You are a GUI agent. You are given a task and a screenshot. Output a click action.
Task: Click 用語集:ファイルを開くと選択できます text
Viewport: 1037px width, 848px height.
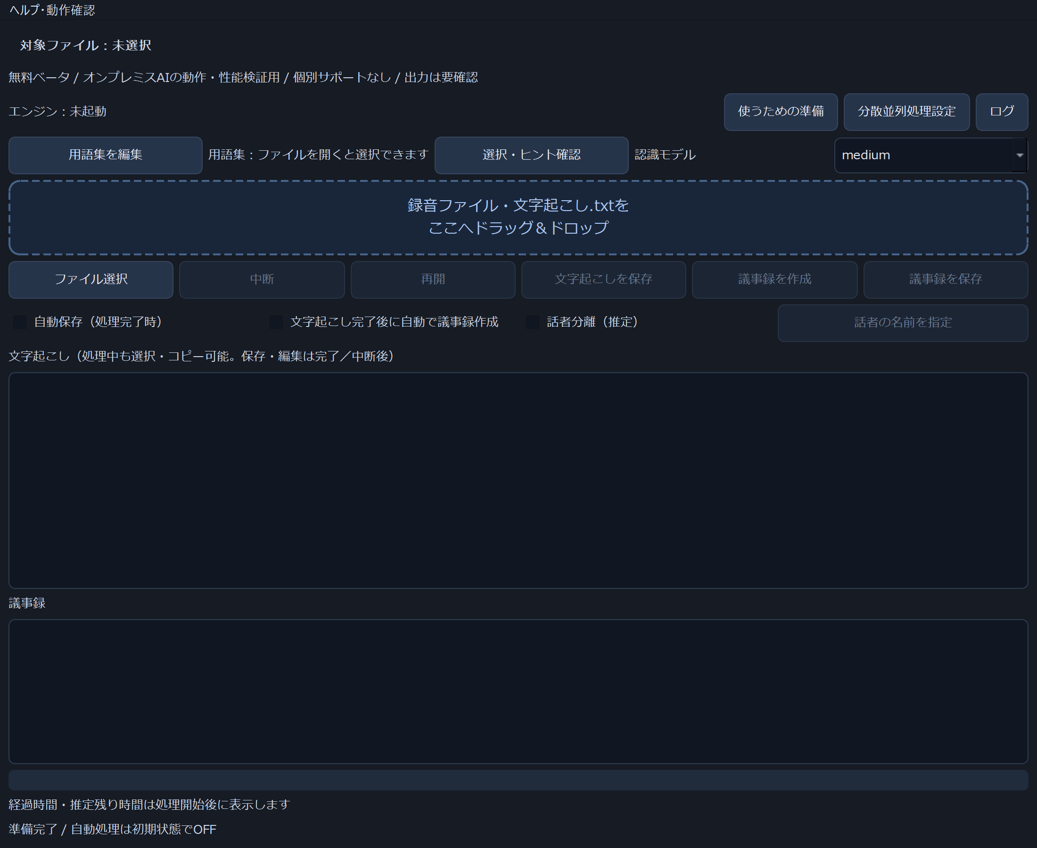point(319,155)
